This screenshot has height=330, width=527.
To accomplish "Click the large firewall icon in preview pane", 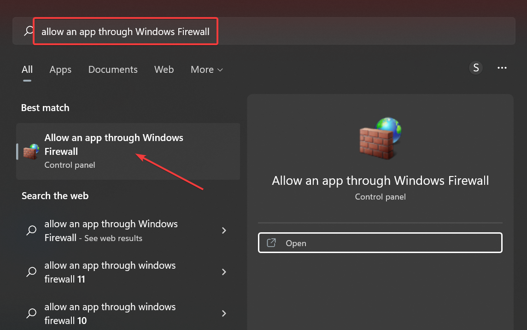I will (x=380, y=138).
